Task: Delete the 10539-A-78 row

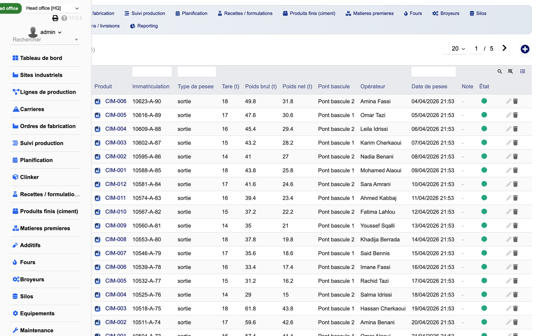Action: point(515,267)
